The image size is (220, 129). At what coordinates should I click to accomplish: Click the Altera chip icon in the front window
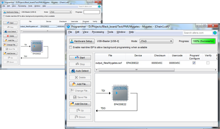(x=120, y=93)
